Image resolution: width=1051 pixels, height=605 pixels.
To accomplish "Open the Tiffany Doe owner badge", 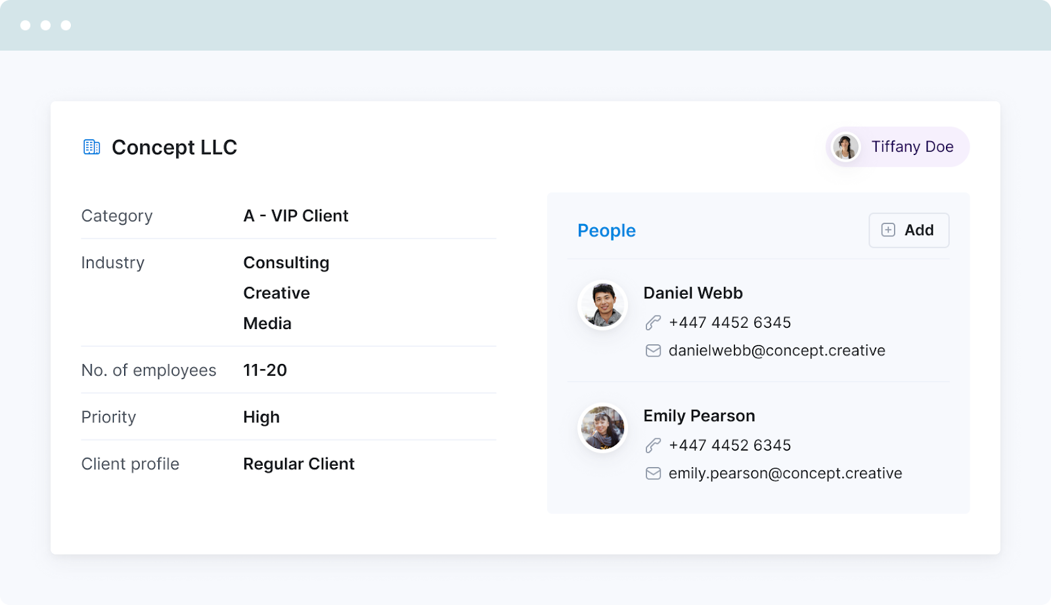I will point(897,146).
